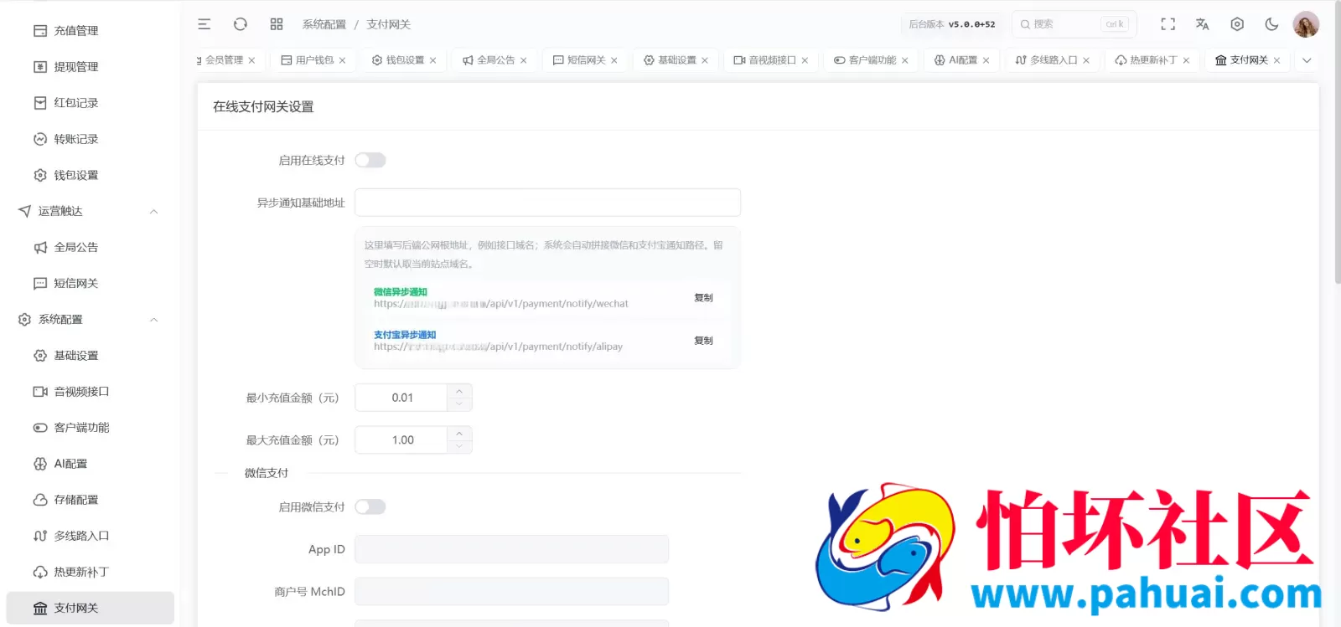Click the App ID input field
Viewport: 1341px width, 627px height.
(511, 549)
